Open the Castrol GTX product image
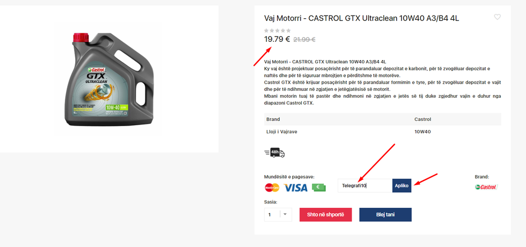Viewport: 526px width, 247px height. click(108, 79)
